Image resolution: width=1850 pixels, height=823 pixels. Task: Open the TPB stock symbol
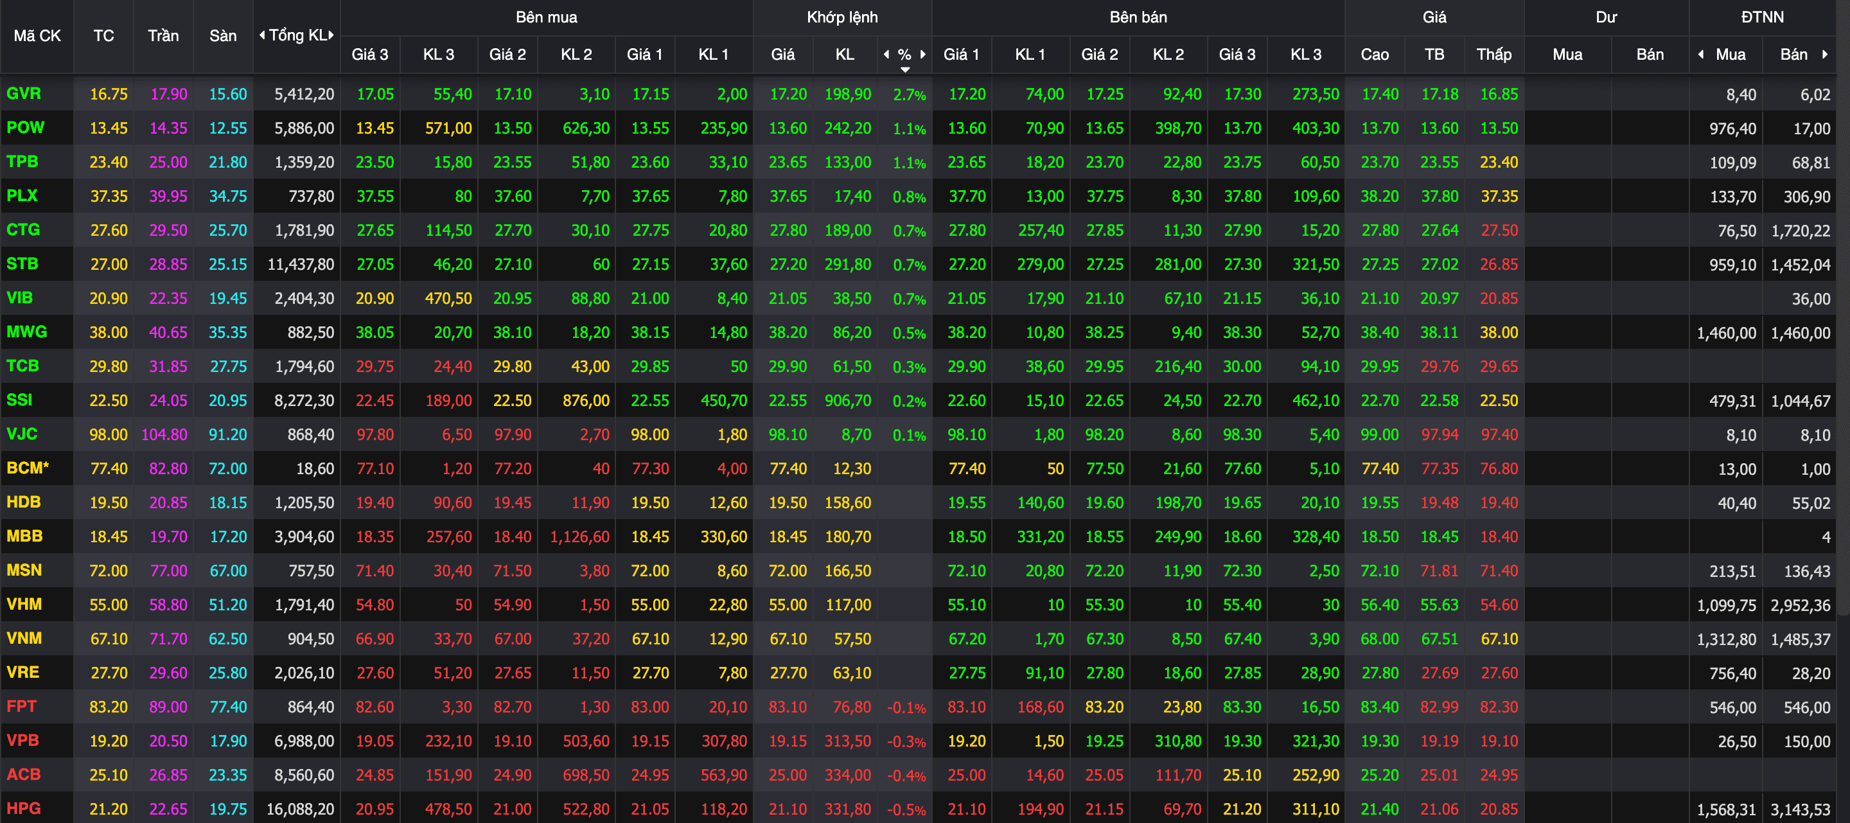coord(22,162)
